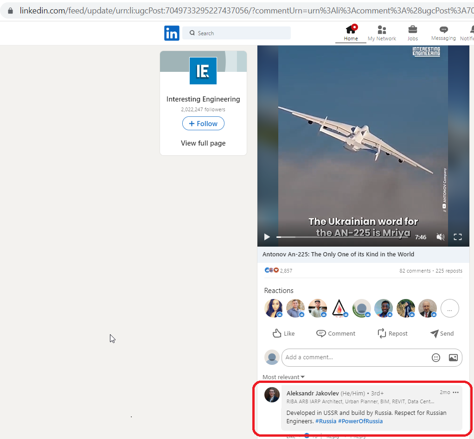Screen dimensions: 474x439
Task: Go to My Network
Action: click(x=382, y=33)
